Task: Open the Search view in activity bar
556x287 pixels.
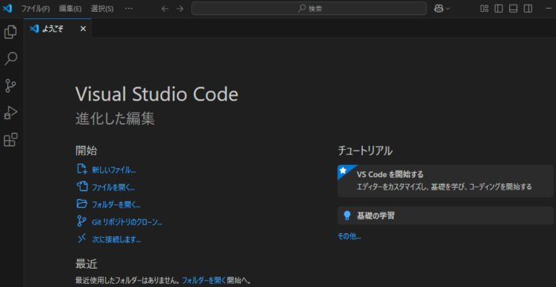Action: (x=10, y=59)
